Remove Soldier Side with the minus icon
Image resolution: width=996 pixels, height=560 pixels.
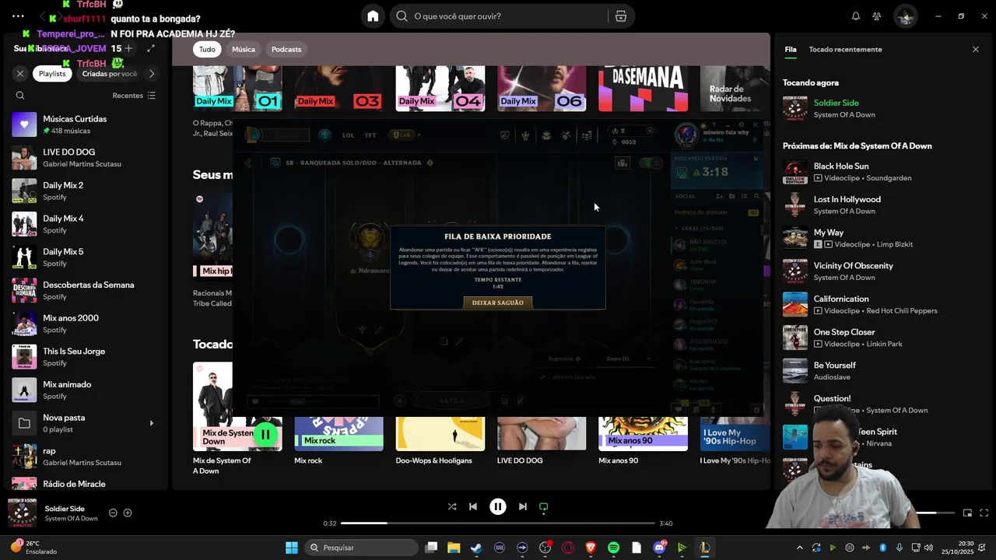pyautogui.click(x=113, y=513)
